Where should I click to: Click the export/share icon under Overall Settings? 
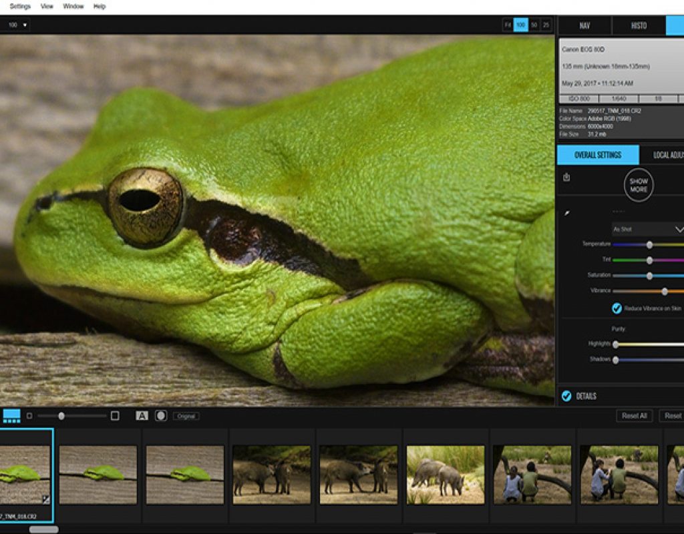(566, 177)
